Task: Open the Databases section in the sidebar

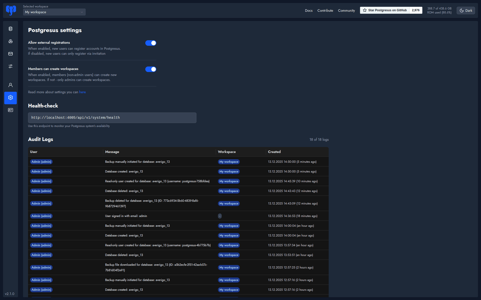Action: (10, 29)
